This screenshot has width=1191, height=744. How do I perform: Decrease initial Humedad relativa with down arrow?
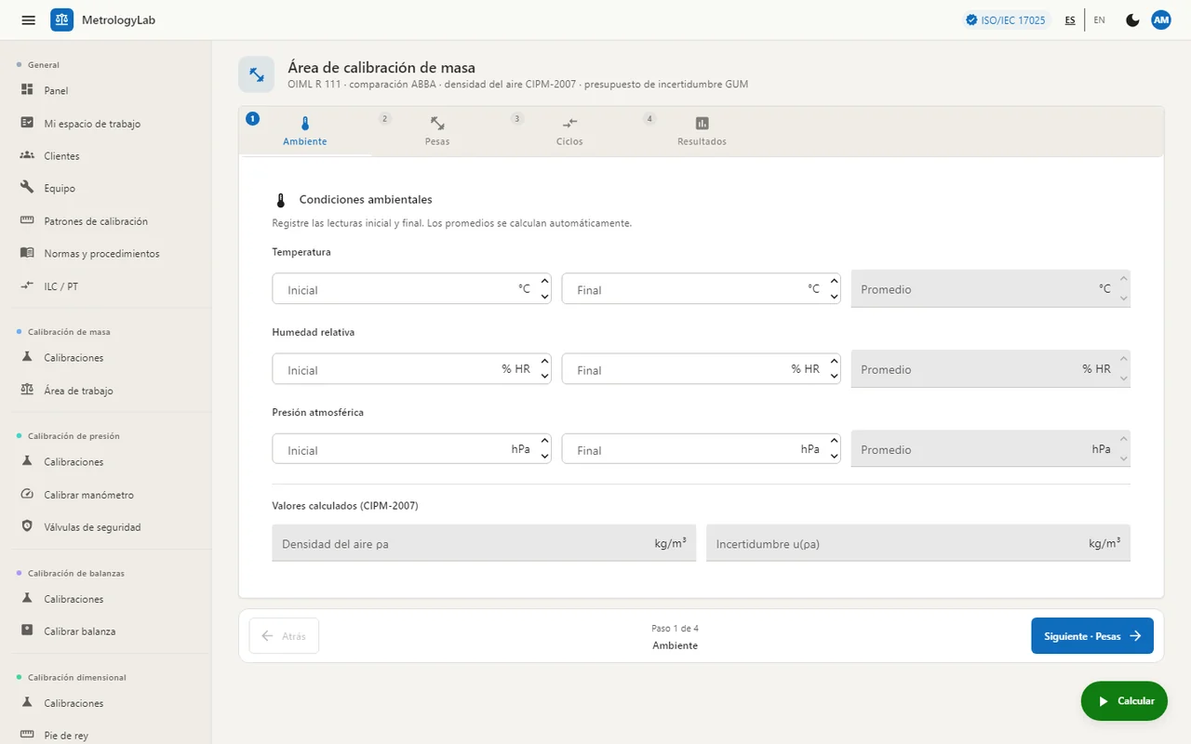[x=544, y=377]
